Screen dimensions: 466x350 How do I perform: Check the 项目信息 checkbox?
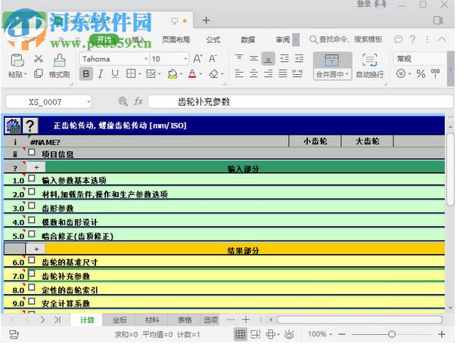pos(32,152)
